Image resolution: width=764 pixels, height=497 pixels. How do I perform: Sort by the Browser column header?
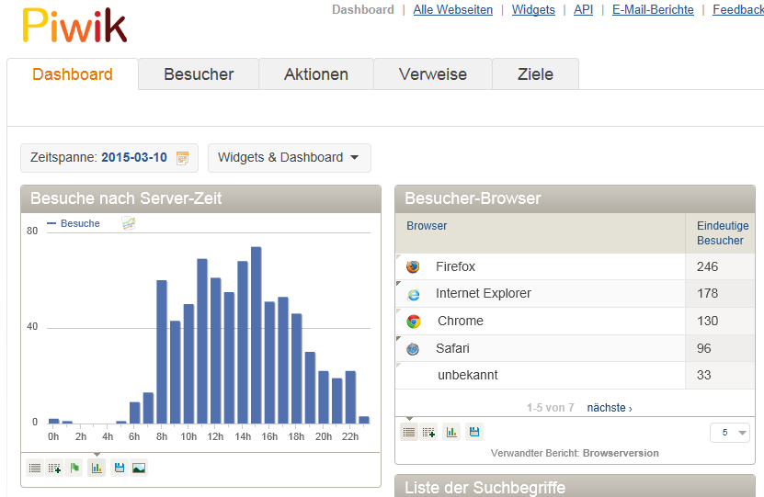tap(427, 226)
